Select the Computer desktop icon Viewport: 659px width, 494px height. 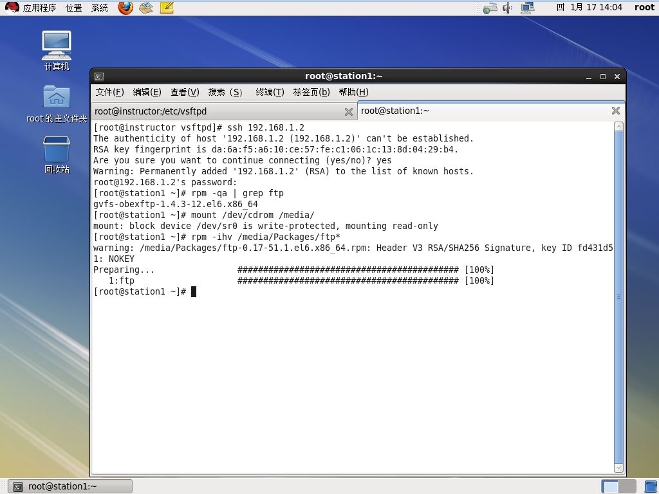[x=57, y=50]
